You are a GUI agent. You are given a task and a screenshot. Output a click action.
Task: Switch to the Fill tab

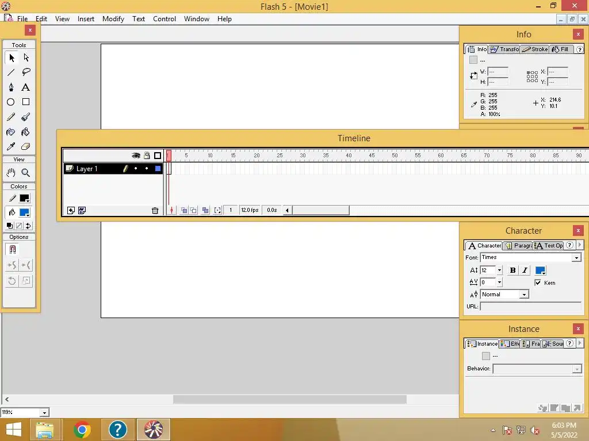561,49
